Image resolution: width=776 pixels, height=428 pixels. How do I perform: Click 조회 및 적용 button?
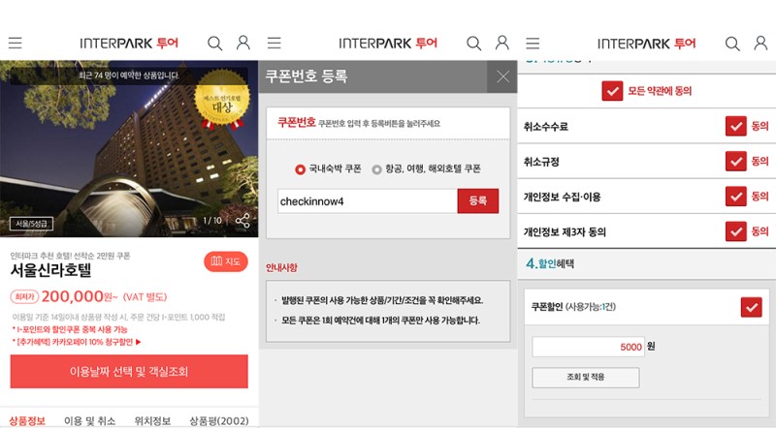click(586, 377)
